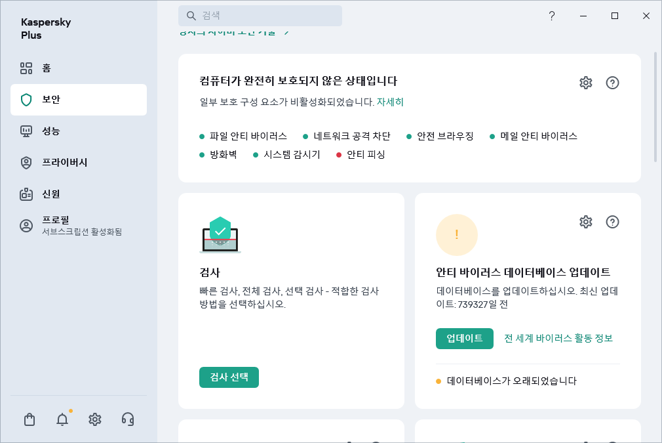The width and height of the screenshot is (662, 443).
Task: Click the title bar question mark help
Action: click(x=551, y=16)
